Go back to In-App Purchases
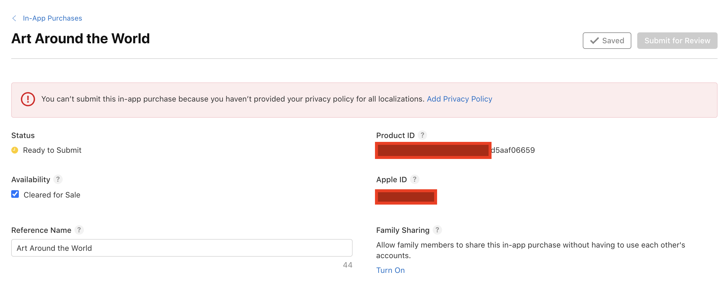The width and height of the screenshot is (727, 282). pyautogui.click(x=52, y=18)
